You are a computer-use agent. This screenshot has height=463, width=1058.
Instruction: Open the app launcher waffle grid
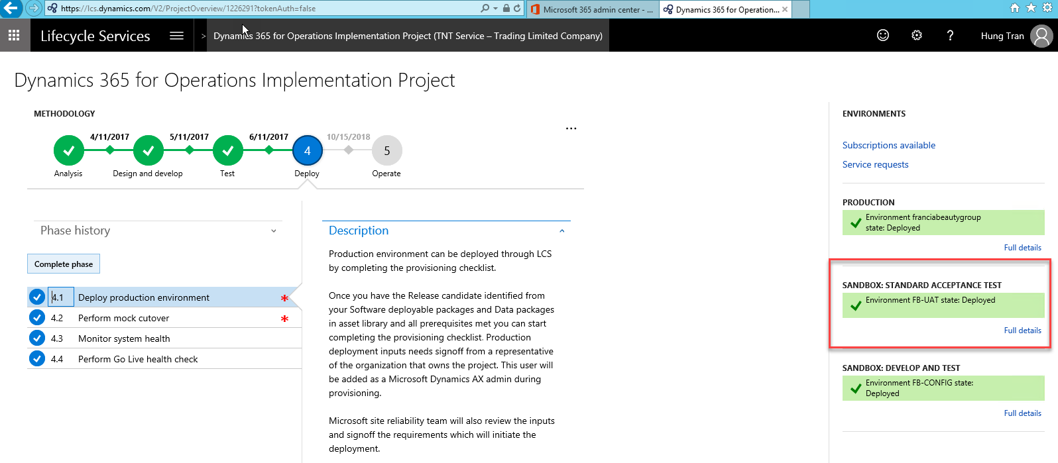14,35
